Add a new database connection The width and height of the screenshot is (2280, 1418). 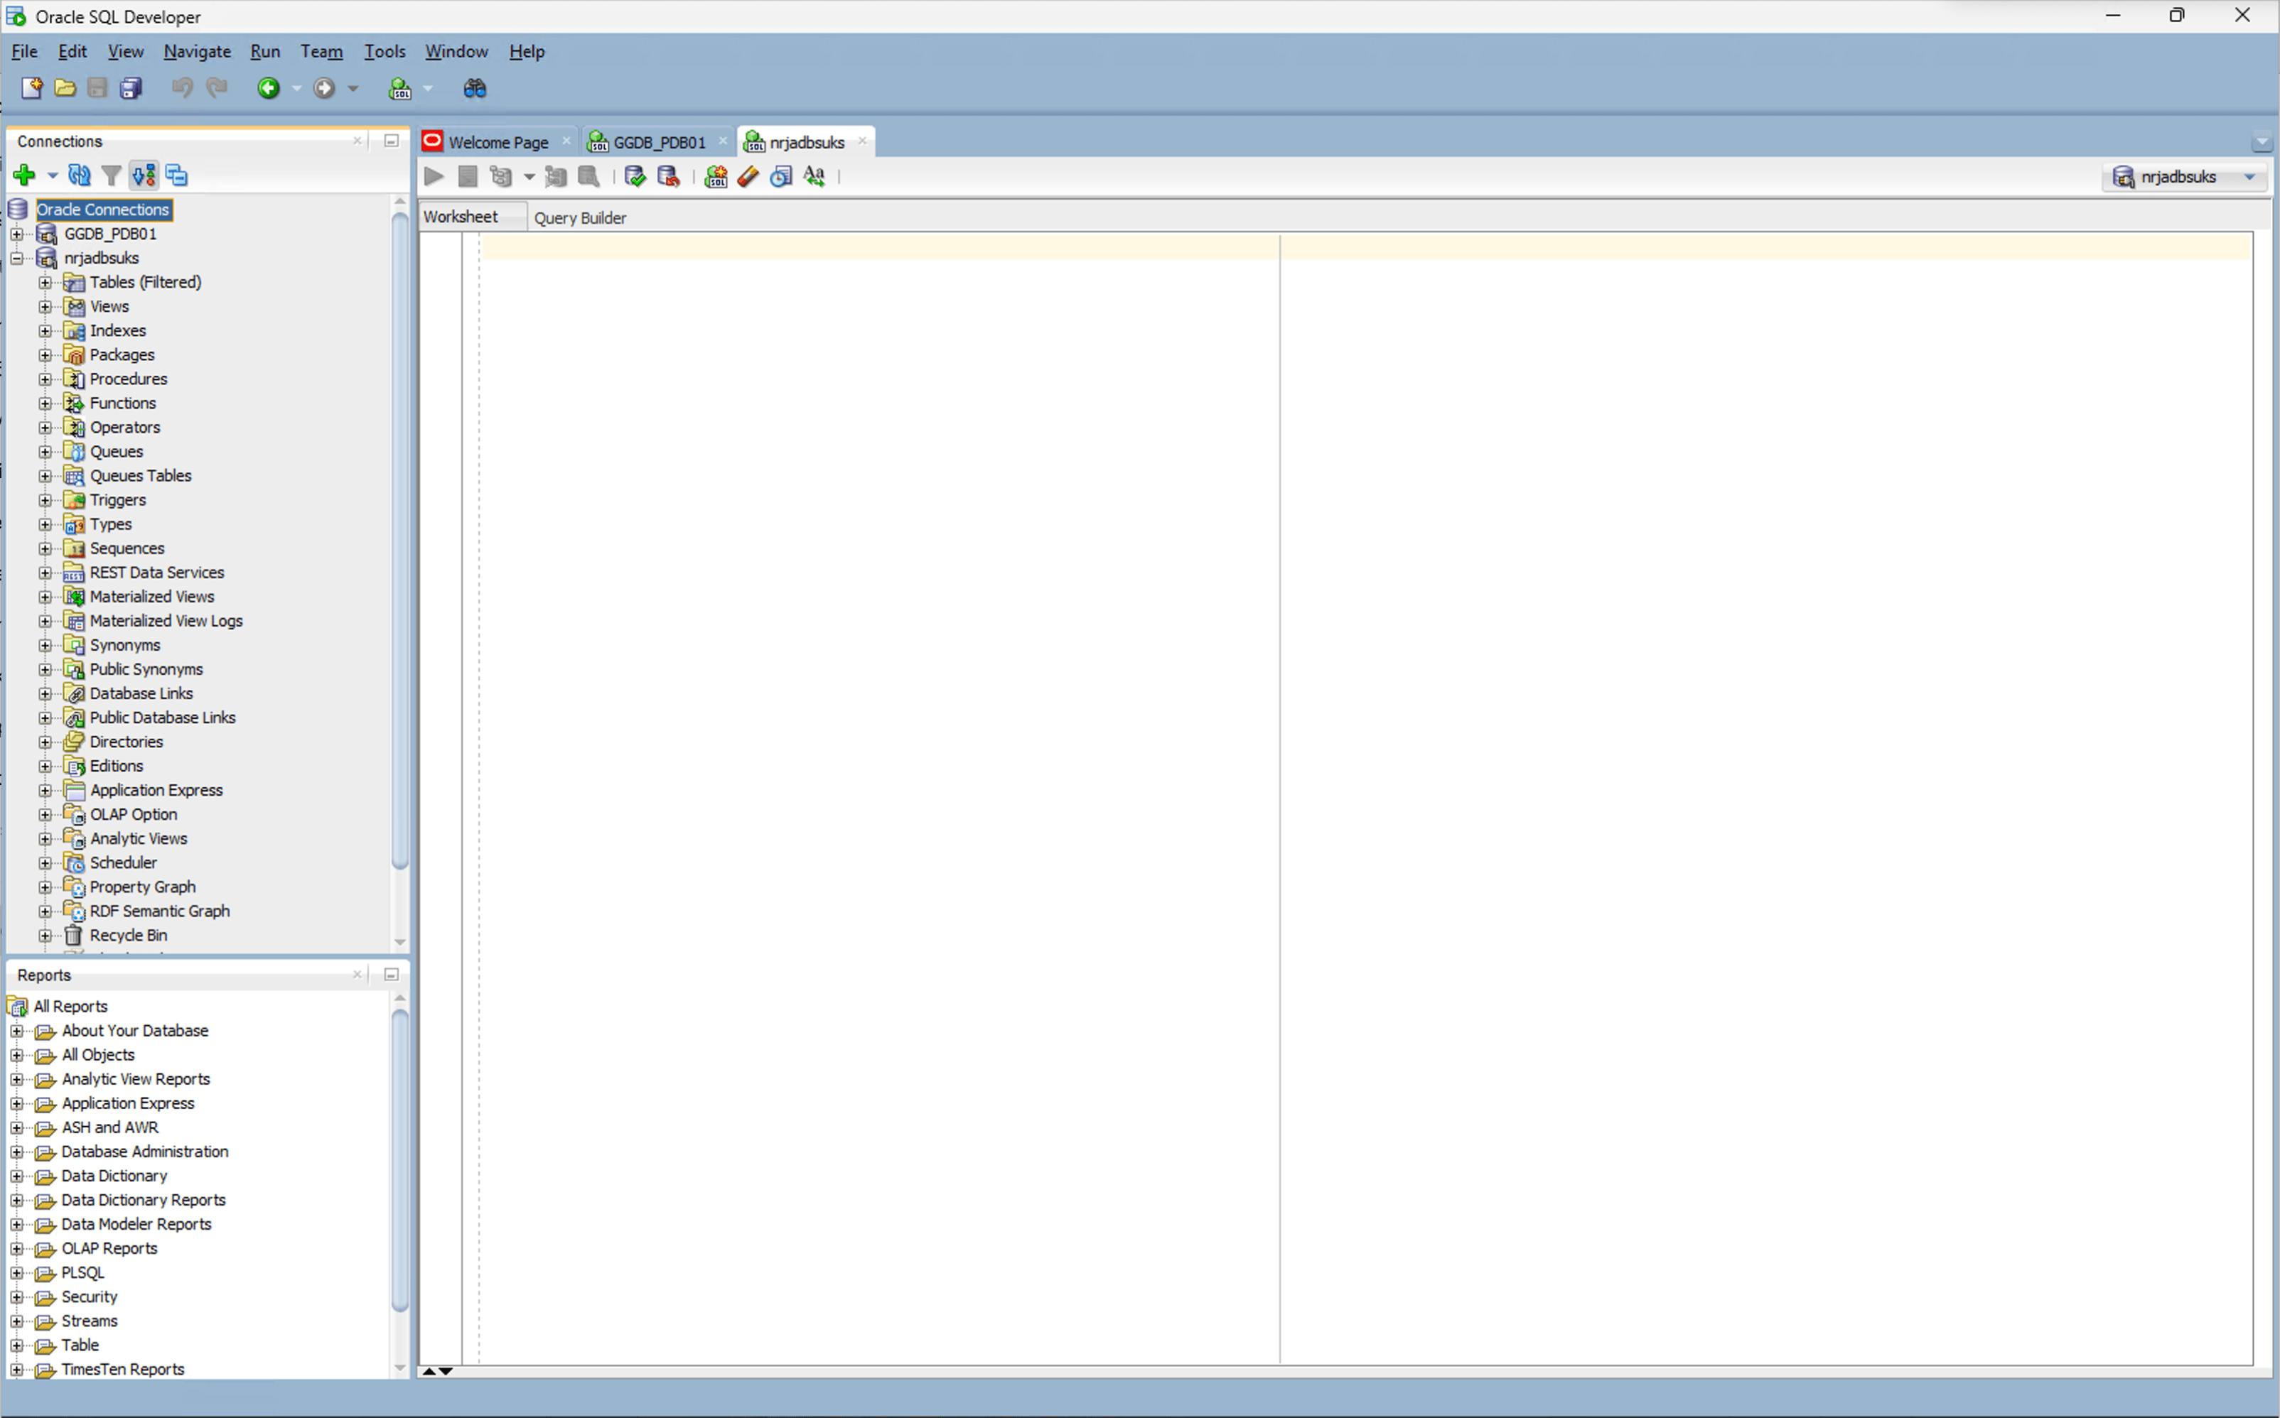(x=23, y=175)
